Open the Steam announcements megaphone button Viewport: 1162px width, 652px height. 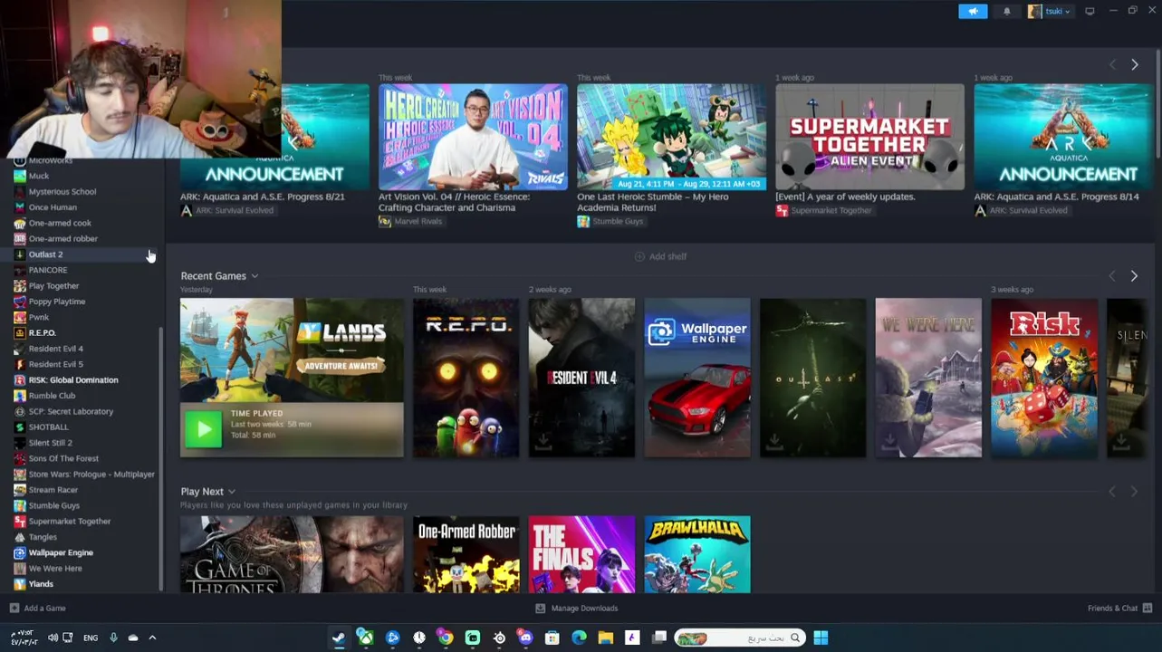click(973, 11)
